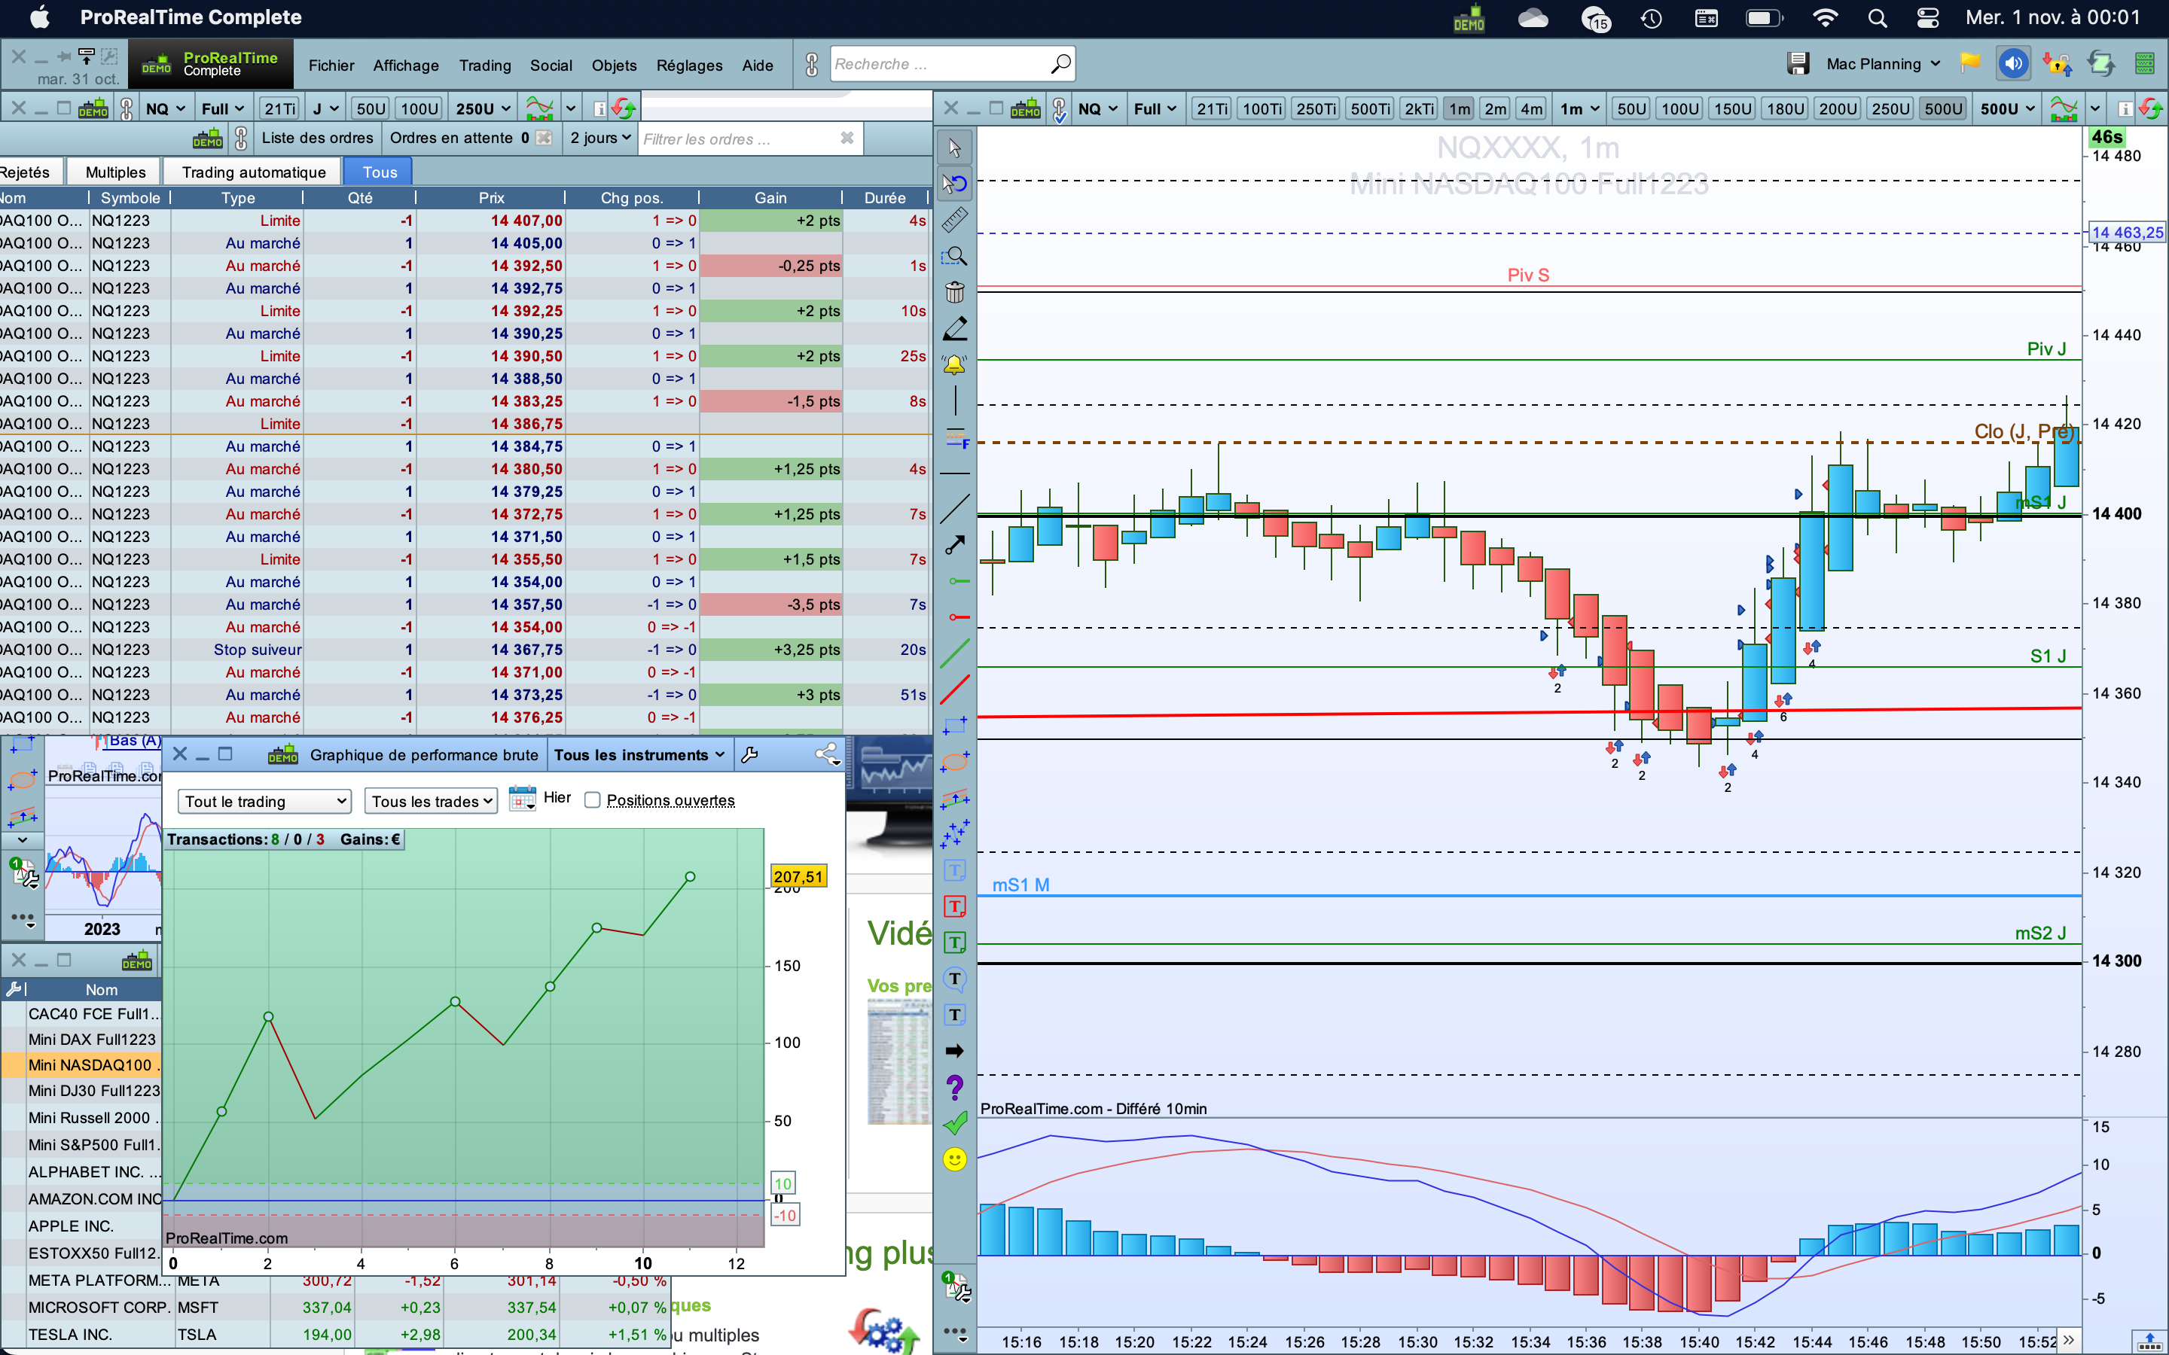Open the Trading menu

(x=485, y=65)
